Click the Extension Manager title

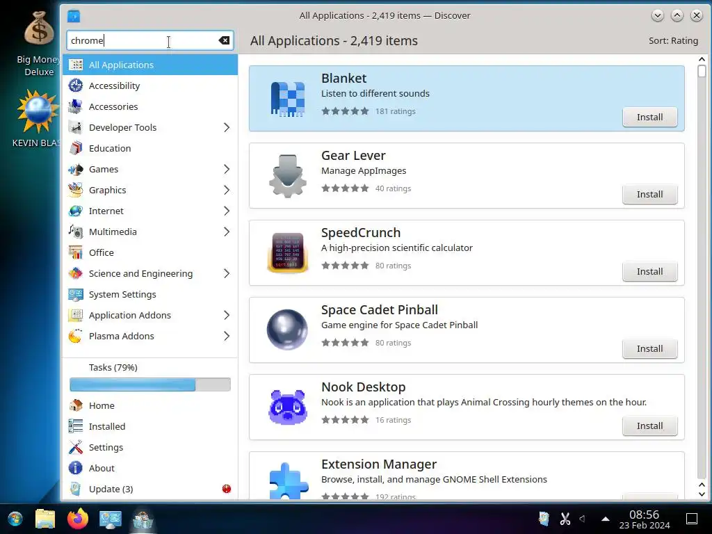[x=379, y=464]
